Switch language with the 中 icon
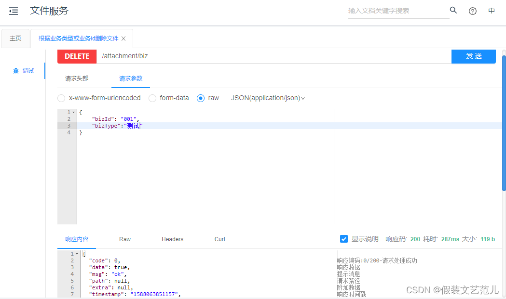 click(492, 11)
